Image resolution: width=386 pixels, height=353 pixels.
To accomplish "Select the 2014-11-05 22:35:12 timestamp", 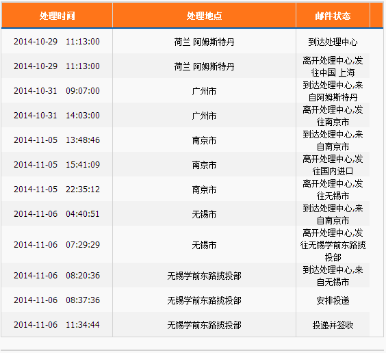I will (x=57, y=189).
